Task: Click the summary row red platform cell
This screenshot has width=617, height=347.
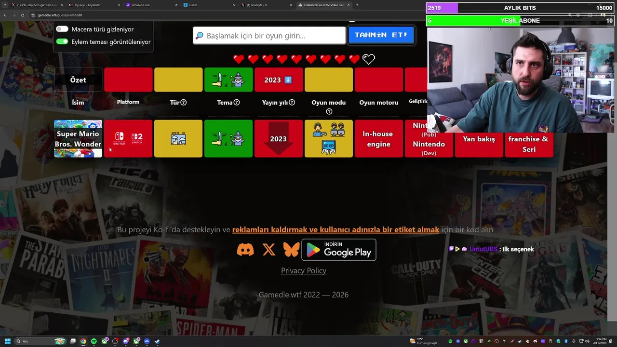Action: [128, 80]
